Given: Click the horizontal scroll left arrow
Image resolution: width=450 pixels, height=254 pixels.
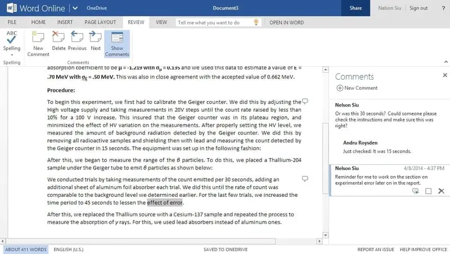Looking at the screenshot, I should [3, 241].
